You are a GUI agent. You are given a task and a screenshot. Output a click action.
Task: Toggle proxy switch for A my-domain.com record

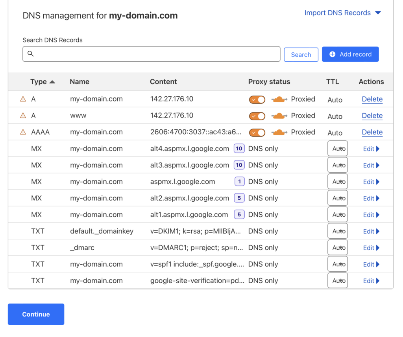click(x=257, y=99)
